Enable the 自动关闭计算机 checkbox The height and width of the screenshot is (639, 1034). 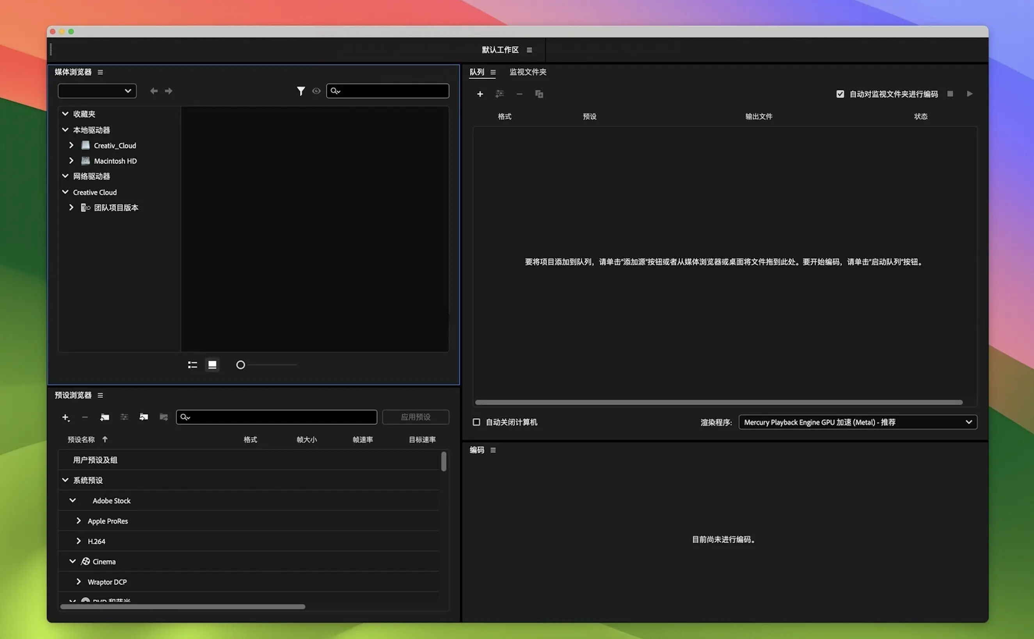tap(476, 422)
